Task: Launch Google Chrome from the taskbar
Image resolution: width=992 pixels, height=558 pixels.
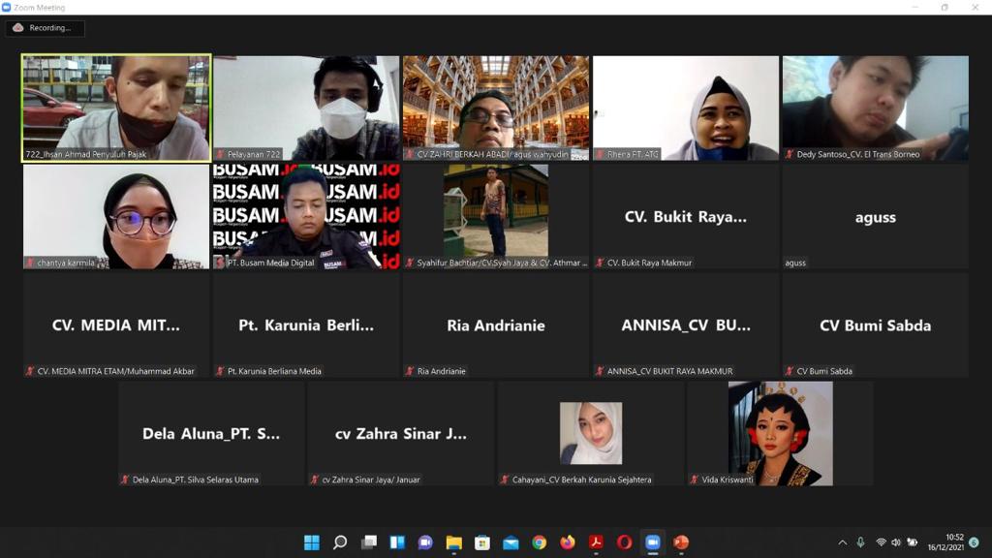Action: click(539, 542)
